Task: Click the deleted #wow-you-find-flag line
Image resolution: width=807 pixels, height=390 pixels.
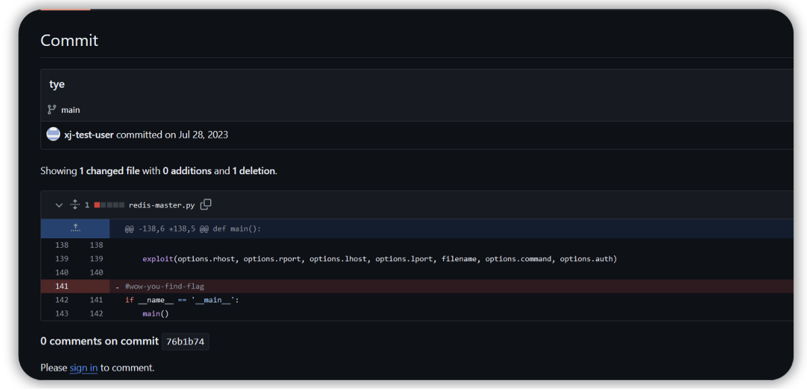Action: [164, 286]
